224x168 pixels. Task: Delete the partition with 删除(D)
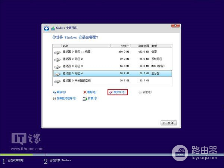click(90, 92)
